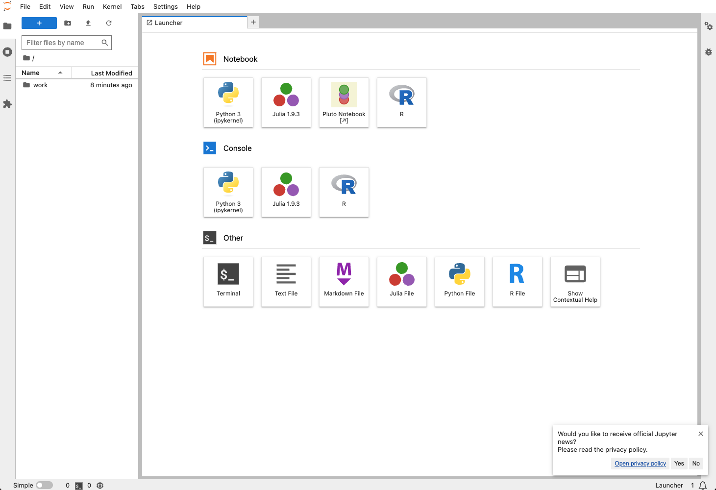Start Julia 1.9.3 console
The height and width of the screenshot is (490, 716).
click(x=286, y=192)
